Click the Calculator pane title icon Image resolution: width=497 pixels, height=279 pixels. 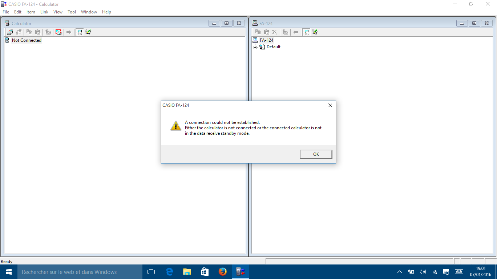coord(7,23)
